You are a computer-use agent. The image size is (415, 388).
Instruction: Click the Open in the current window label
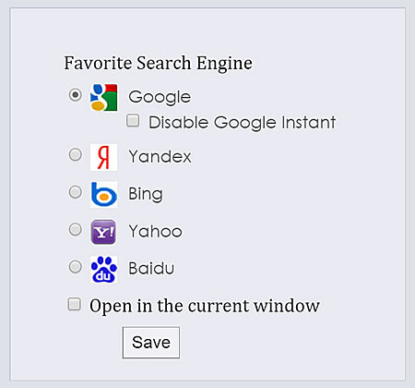point(205,306)
